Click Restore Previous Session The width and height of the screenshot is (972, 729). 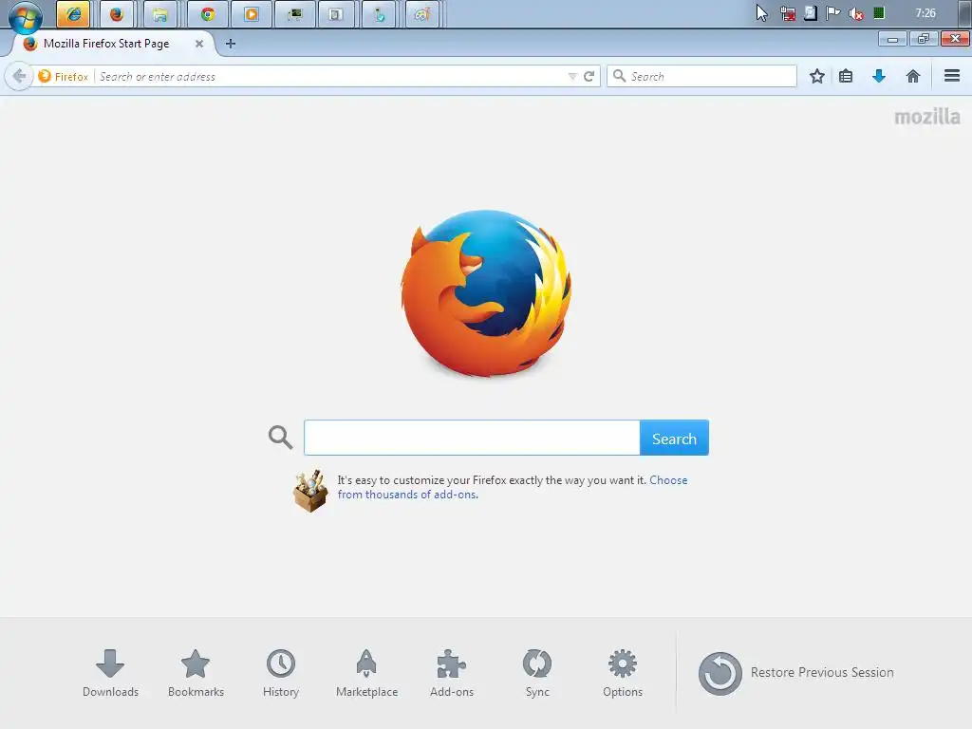coord(796,673)
